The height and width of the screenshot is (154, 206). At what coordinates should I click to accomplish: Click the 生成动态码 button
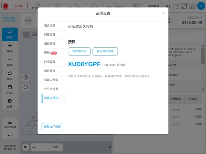pos(79,51)
